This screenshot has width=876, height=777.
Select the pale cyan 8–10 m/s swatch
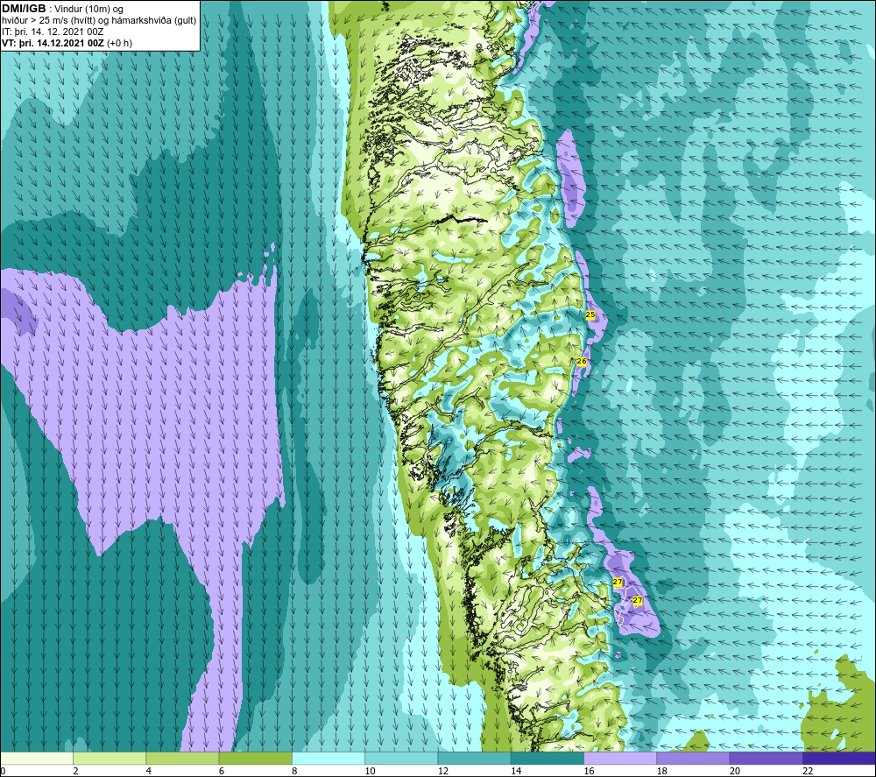328,758
